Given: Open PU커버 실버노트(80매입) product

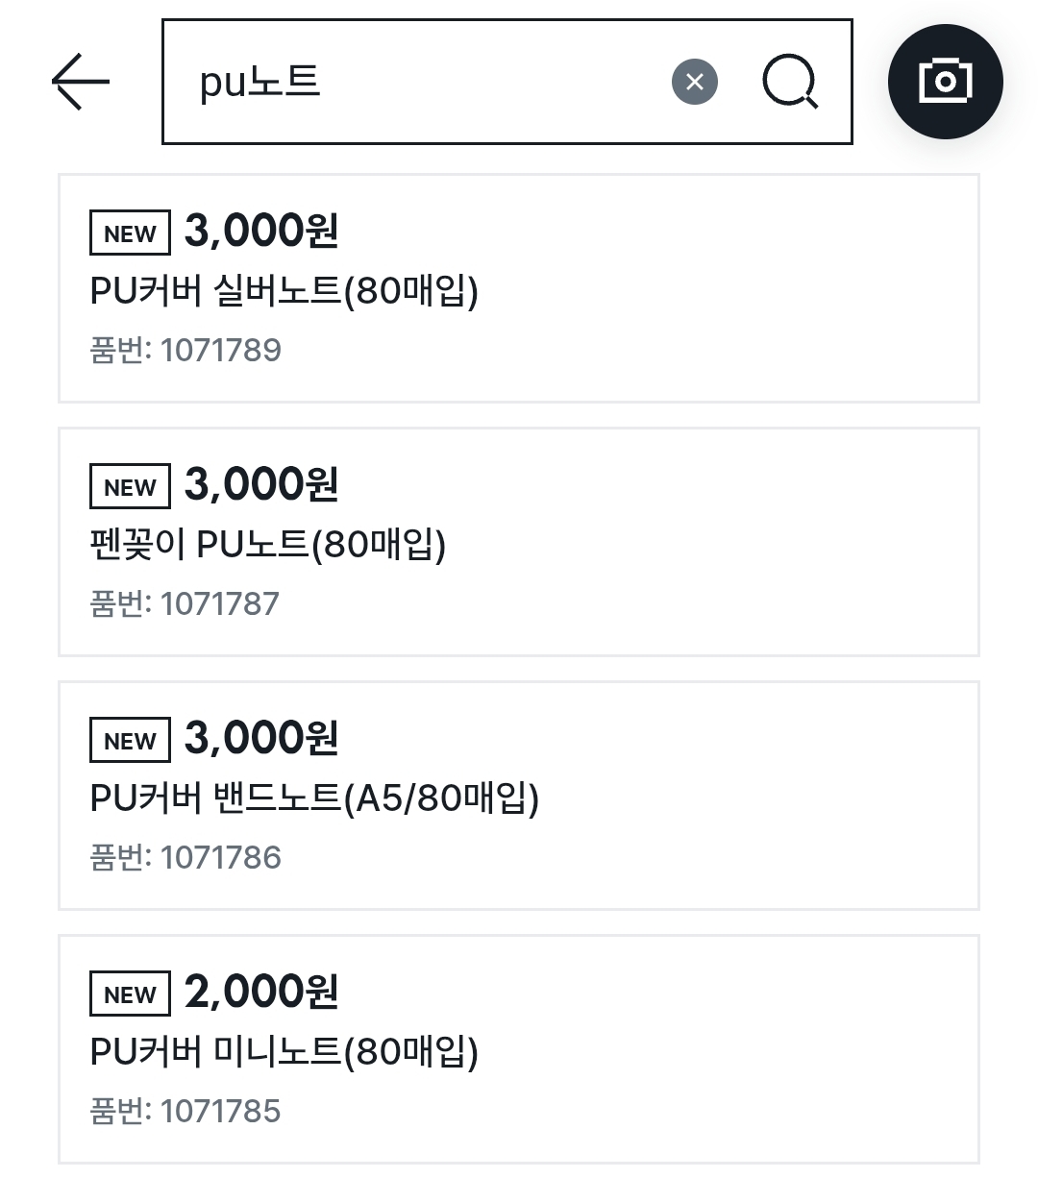Looking at the screenshot, I should point(284,290).
